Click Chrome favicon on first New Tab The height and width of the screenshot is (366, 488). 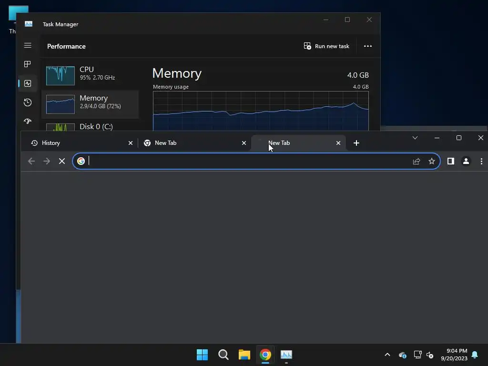[x=147, y=143]
